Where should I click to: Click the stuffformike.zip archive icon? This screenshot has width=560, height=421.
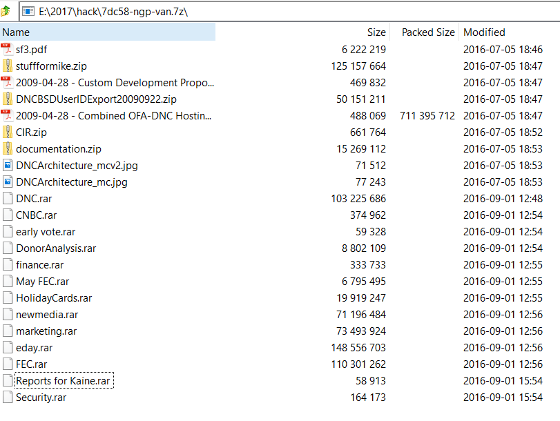[x=7, y=66]
